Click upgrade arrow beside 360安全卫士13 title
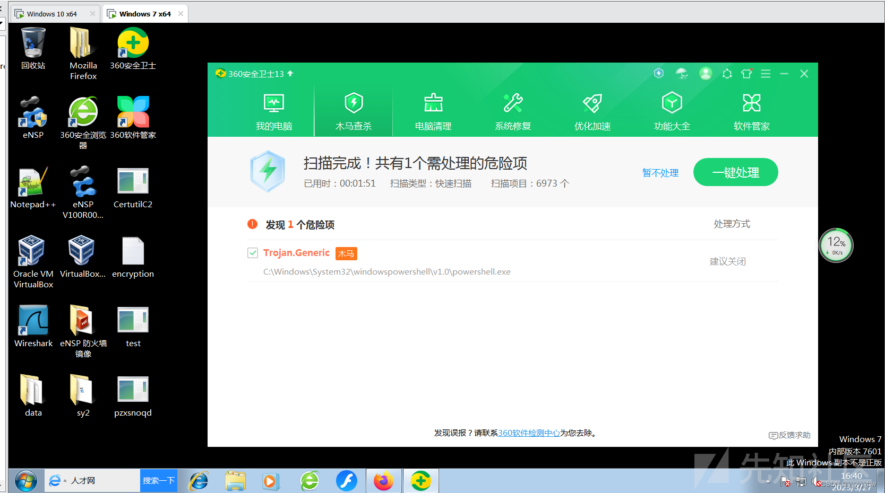 tap(290, 74)
